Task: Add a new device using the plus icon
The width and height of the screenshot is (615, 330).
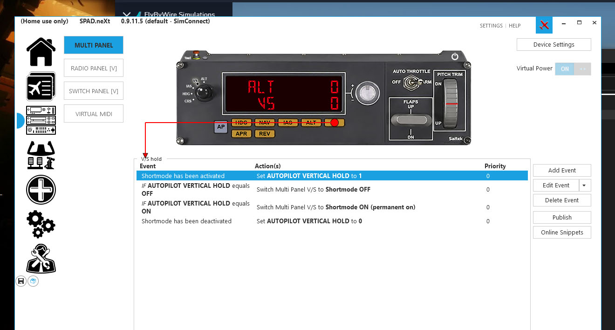Action: (x=41, y=190)
